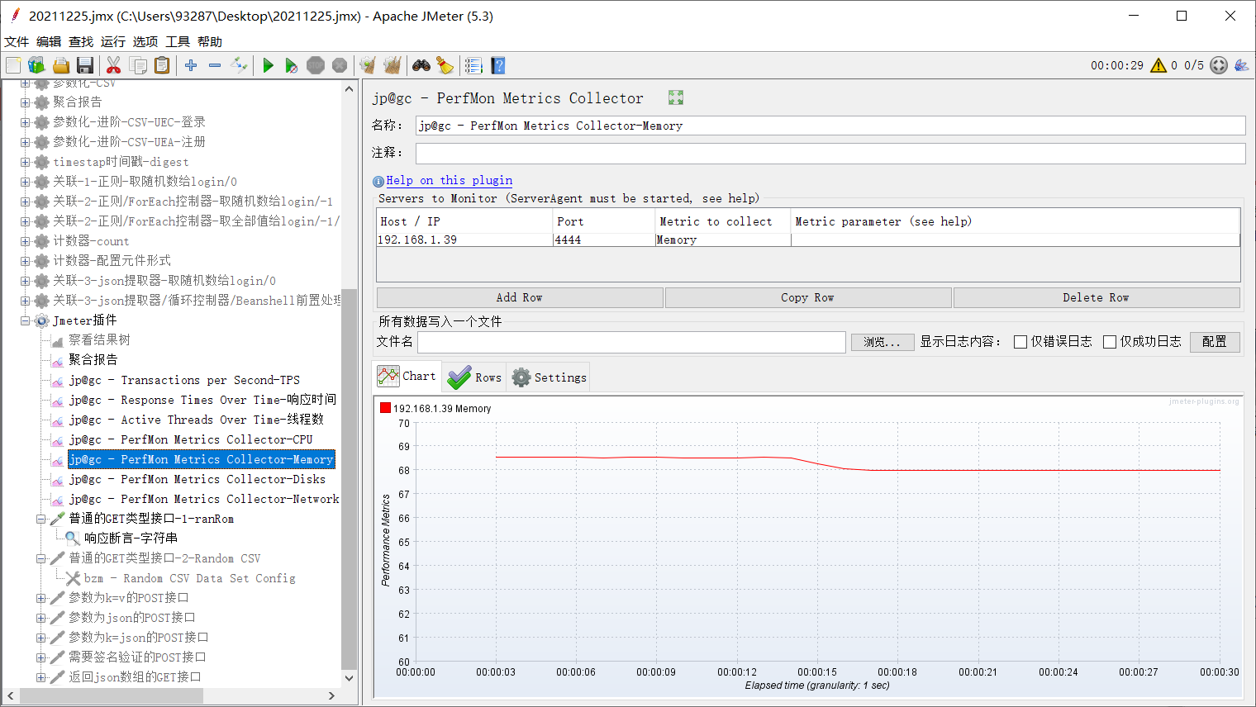Click the 配置 button
The width and height of the screenshot is (1256, 707).
[x=1215, y=342]
